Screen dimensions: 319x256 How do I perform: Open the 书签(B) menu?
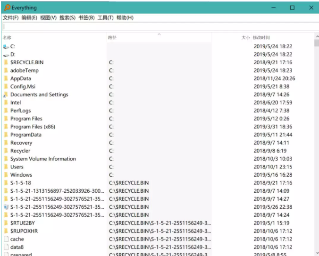[x=86, y=18]
